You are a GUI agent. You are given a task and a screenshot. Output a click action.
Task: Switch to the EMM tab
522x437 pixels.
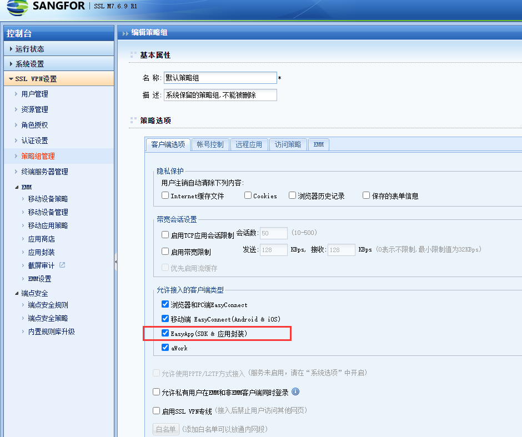(319, 145)
